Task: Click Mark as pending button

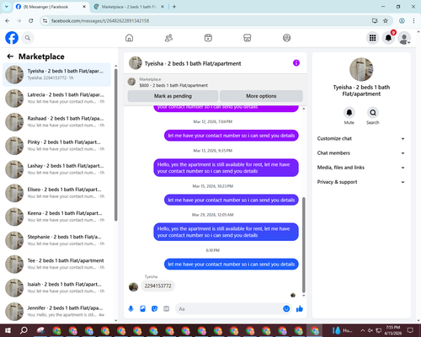Action: (173, 96)
